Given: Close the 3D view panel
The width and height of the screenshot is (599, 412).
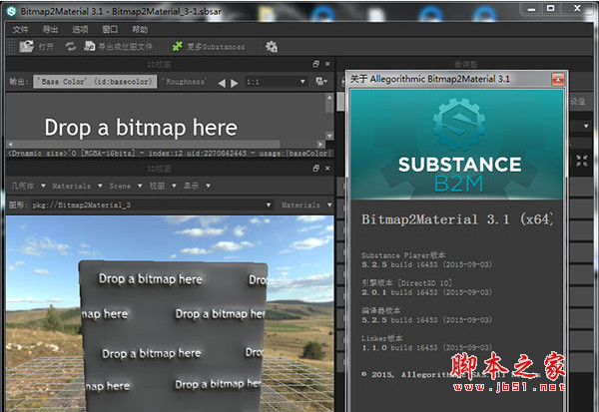Looking at the screenshot, I should tap(327, 168).
